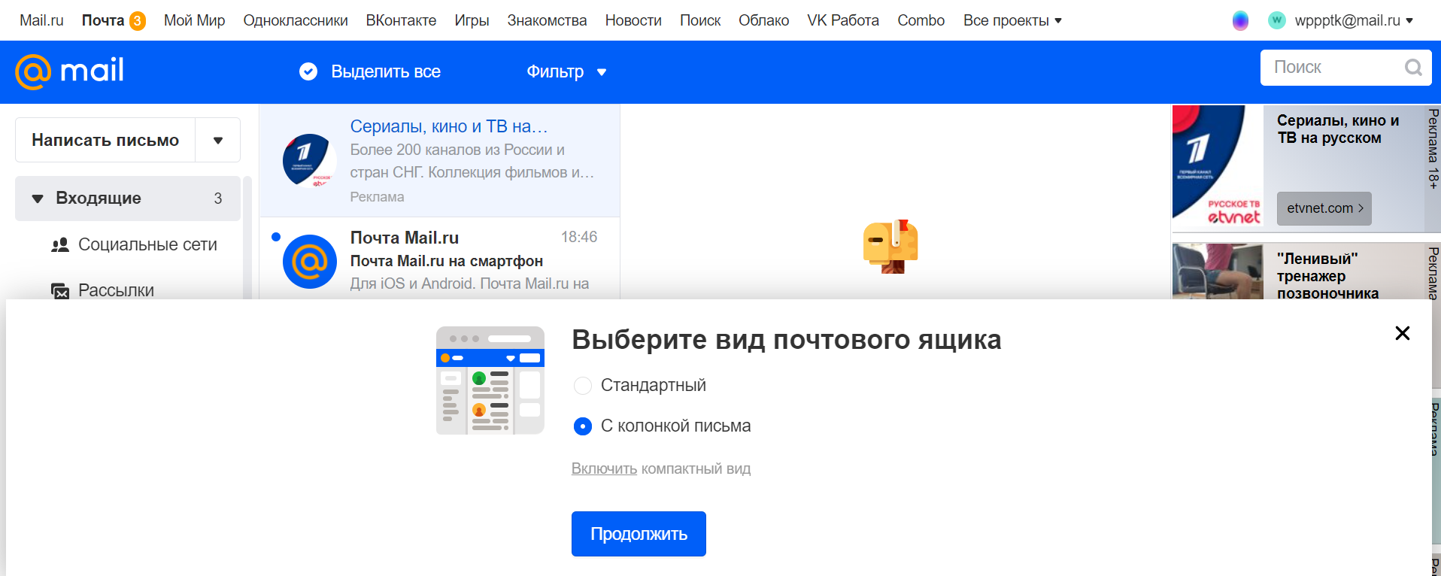The image size is (1441, 576).
Task: Open Облако in the top navigation
Action: [763, 20]
